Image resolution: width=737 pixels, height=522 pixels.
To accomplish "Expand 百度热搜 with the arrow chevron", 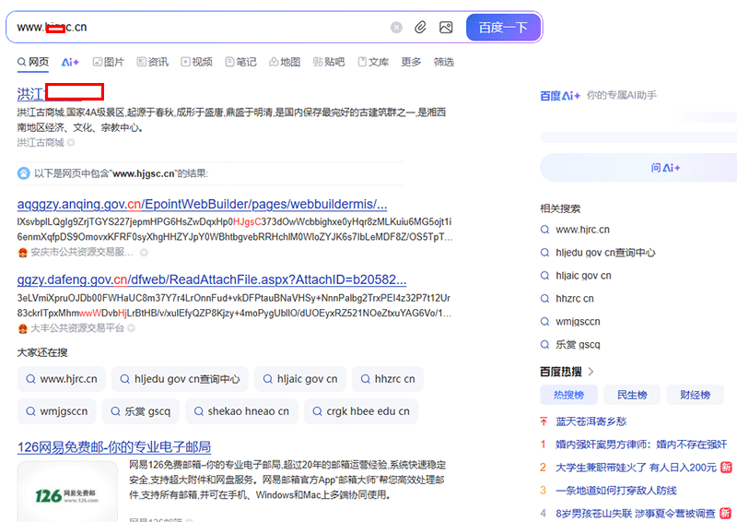I will 591,372.
